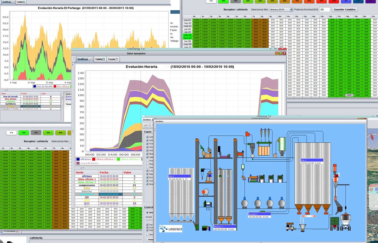Screen dimensions: 378x243
Task: Click the three funnel hoppers atop the SCADA plant
Action: point(265,133)
